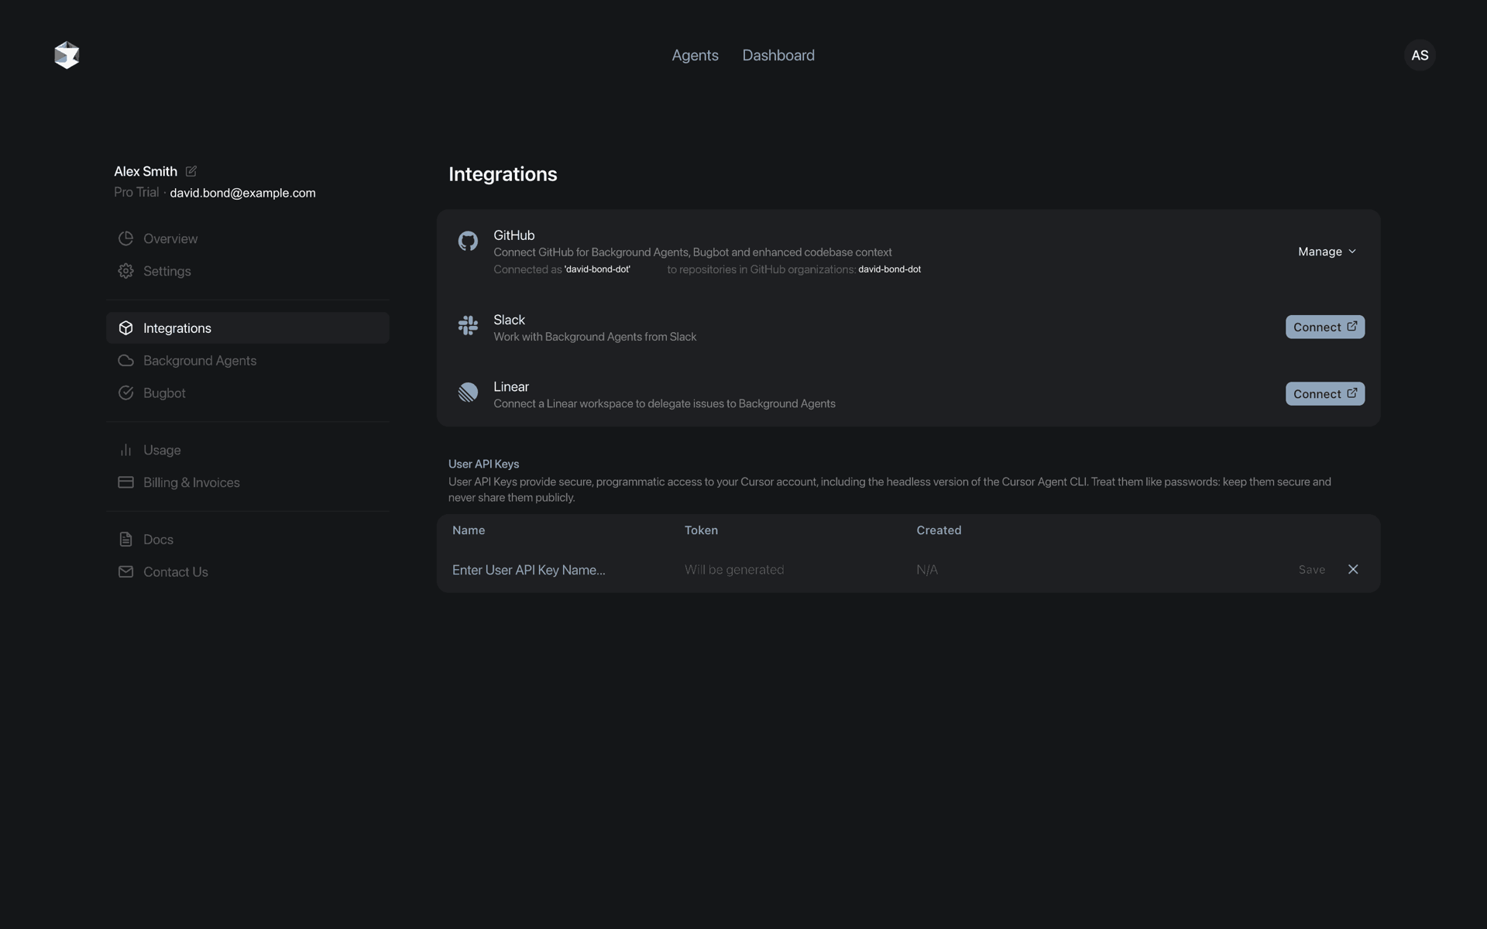The width and height of the screenshot is (1487, 929).
Task: Click the GitHub integration title
Action: coord(514,235)
